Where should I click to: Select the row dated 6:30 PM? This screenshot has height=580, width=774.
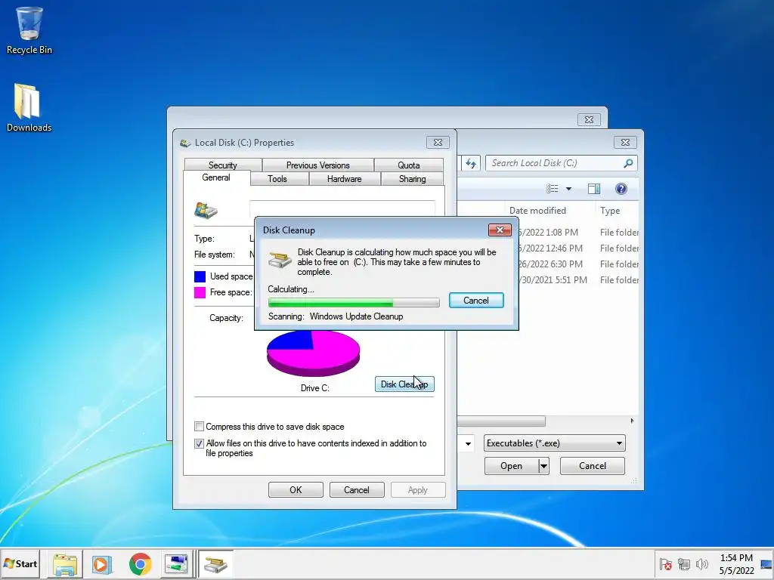548,264
